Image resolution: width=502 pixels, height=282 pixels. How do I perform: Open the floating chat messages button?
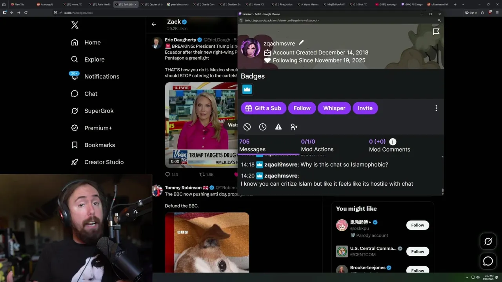coord(488,261)
